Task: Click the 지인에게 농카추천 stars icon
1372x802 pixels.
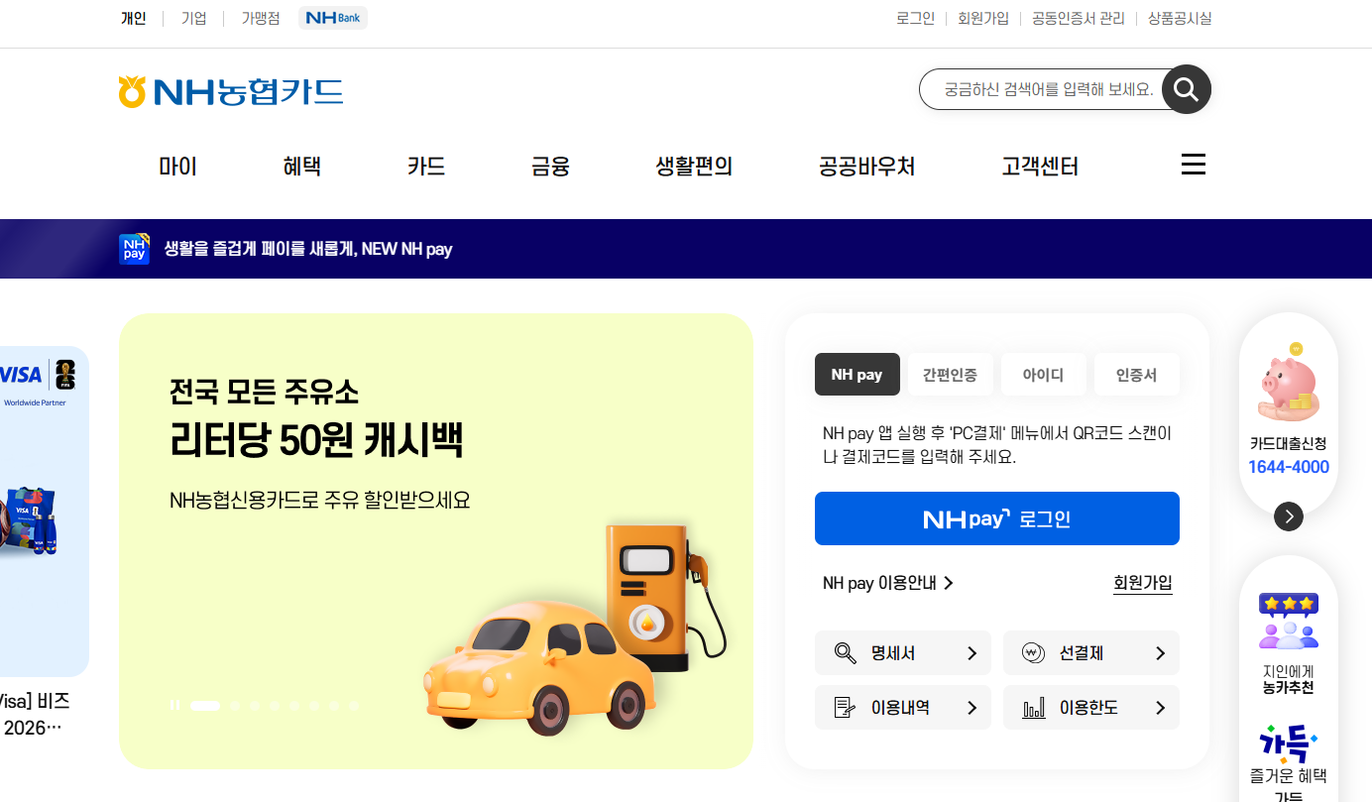Action: (x=1289, y=621)
